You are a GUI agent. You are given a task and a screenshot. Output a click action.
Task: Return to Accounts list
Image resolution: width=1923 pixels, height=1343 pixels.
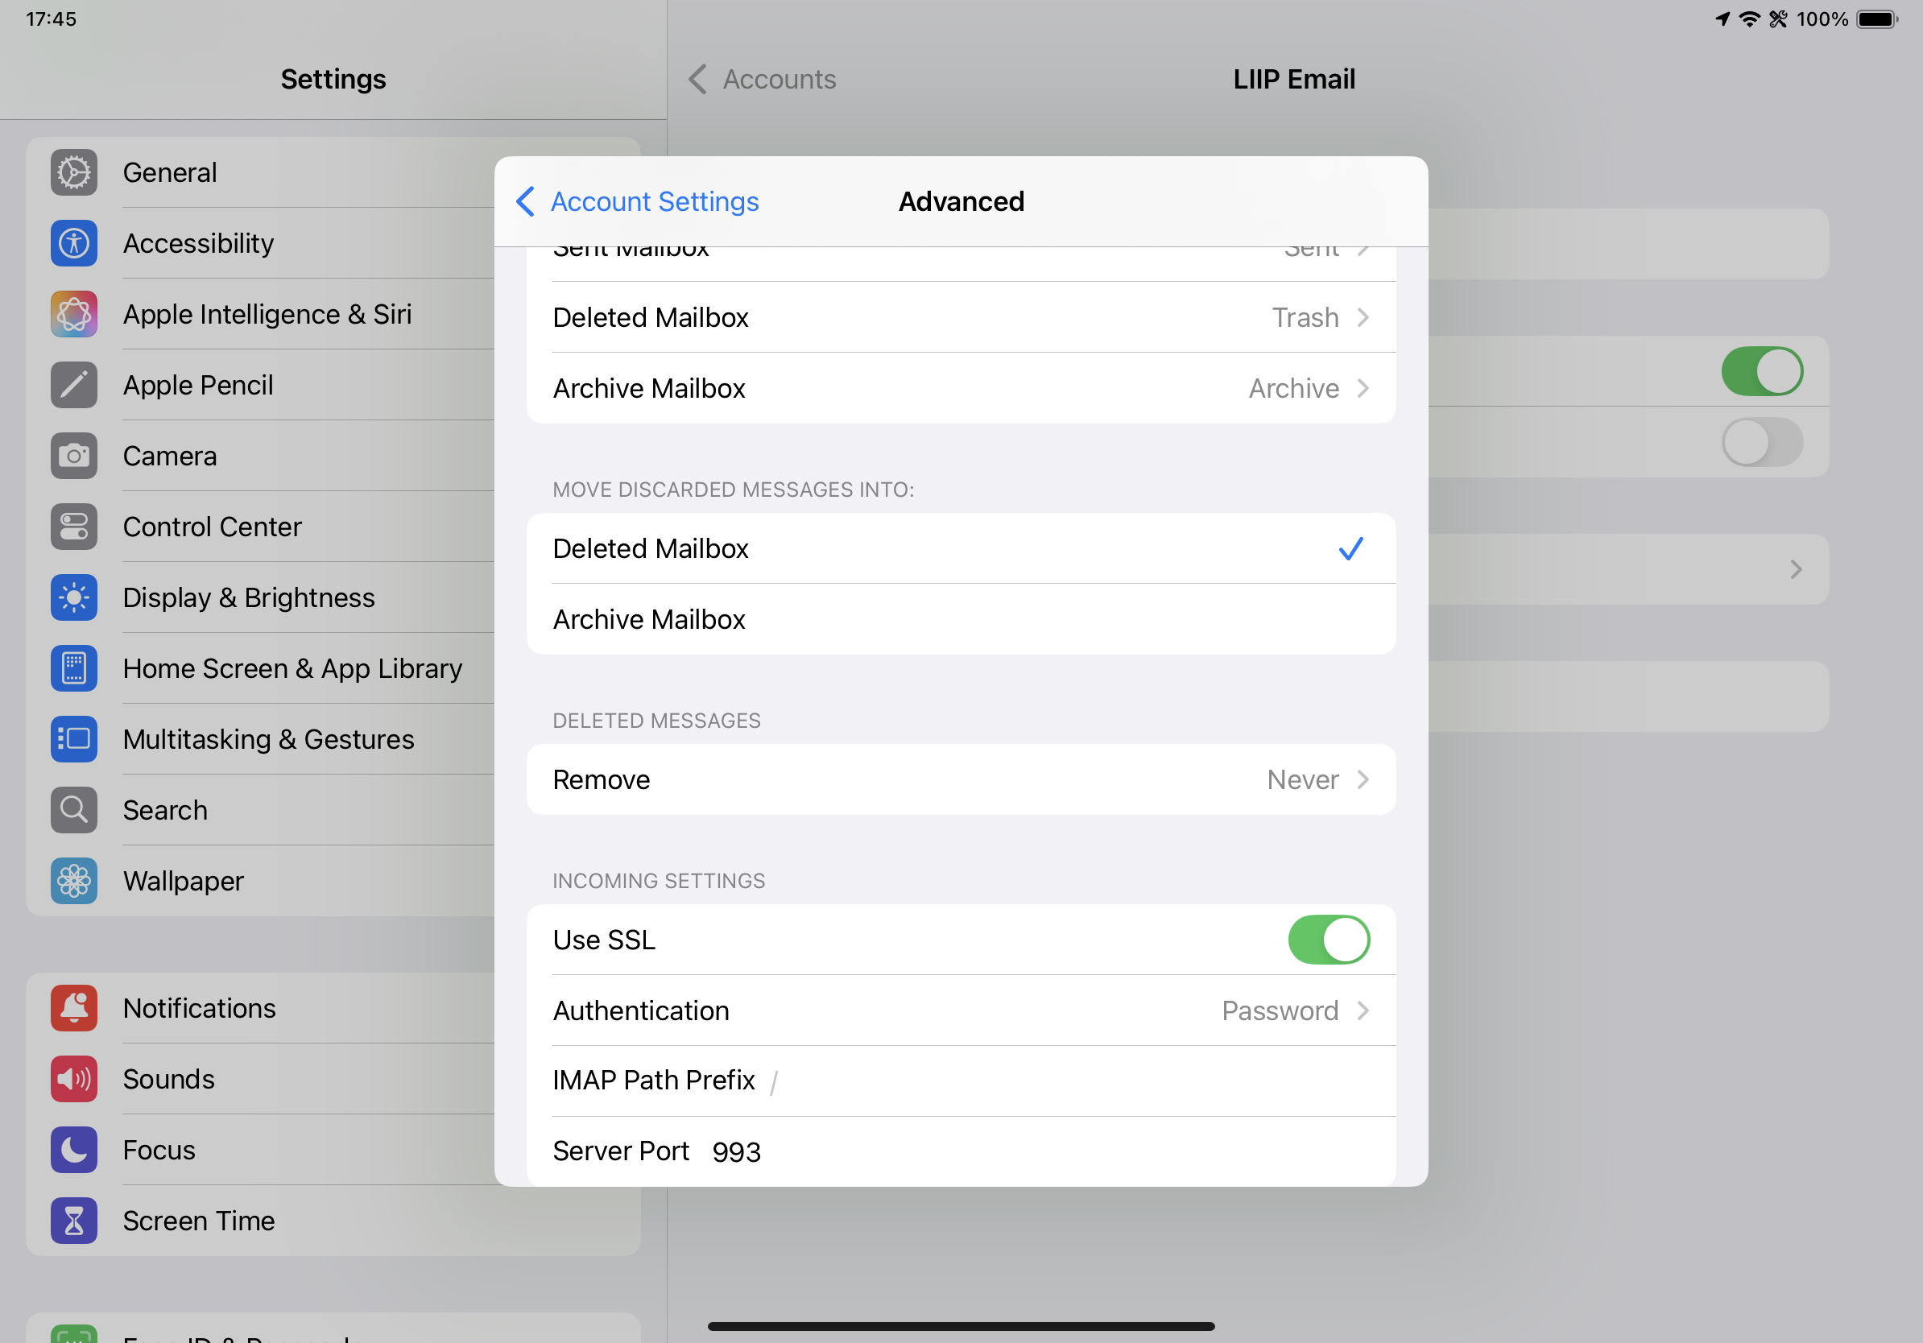[762, 80]
